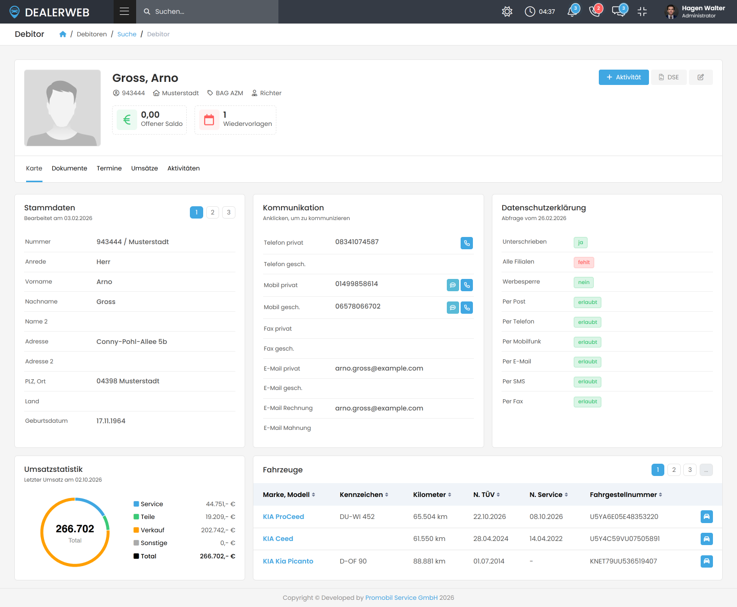Open the chat messages icon in header
737x607 pixels.
click(619, 11)
